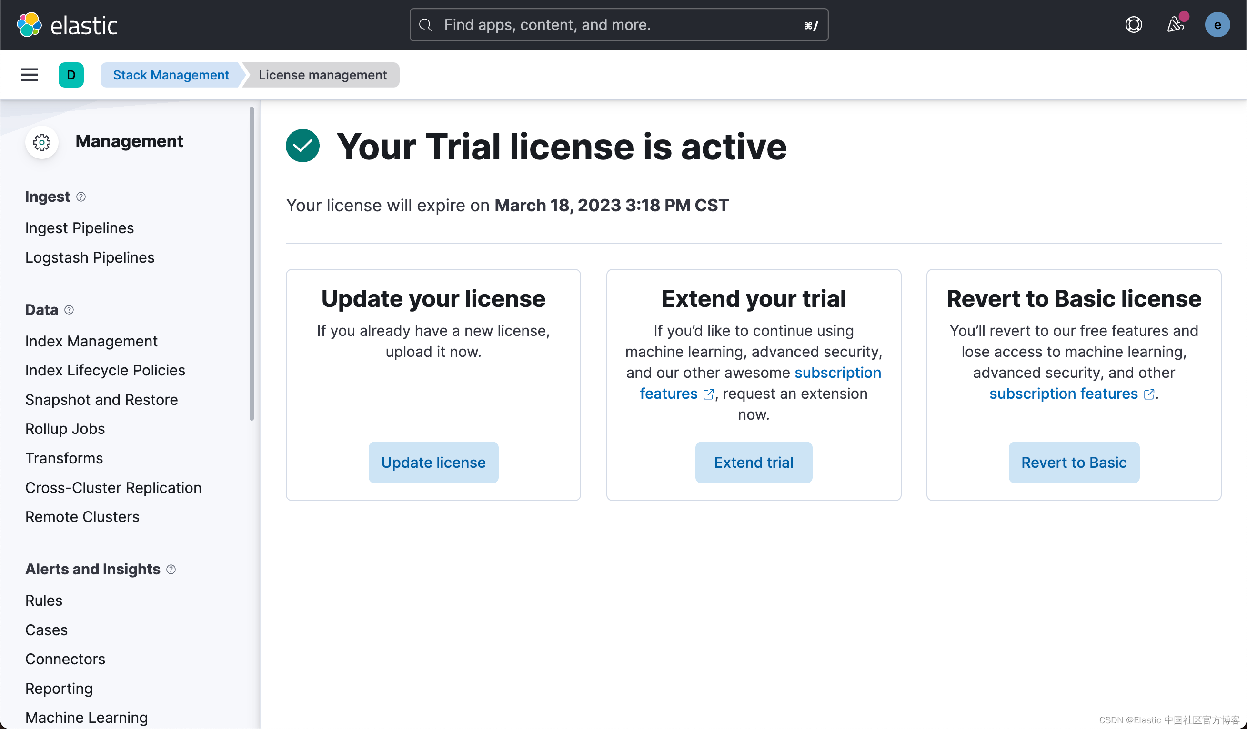This screenshot has height=729, width=1247.
Task: Click the Management gear icon
Action: [x=42, y=142]
